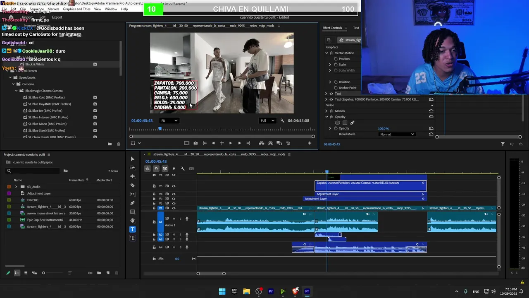This screenshot has height=298, width=529.
Task: Toggle V5 track output eye icon
Action: pyautogui.click(x=174, y=186)
